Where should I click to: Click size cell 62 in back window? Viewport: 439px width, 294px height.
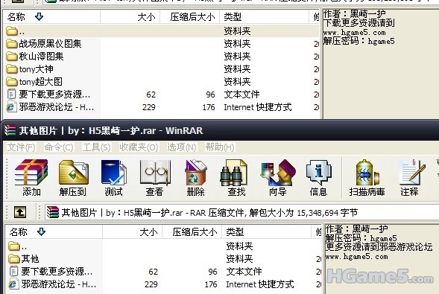pos(151,95)
